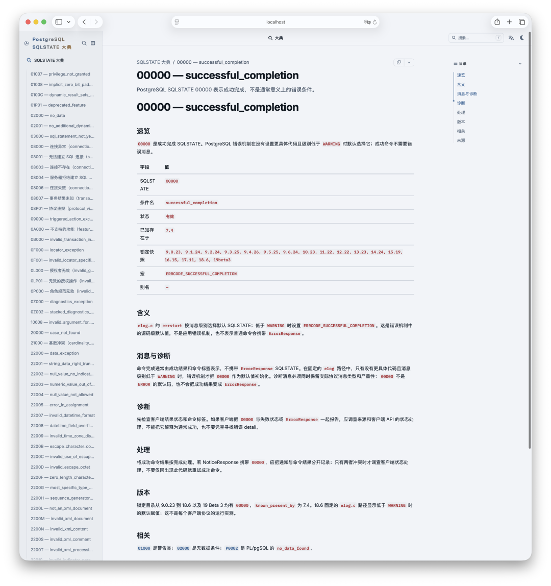Show the Safari tab overview
The height and width of the screenshot is (586, 551).
[x=522, y=22]
